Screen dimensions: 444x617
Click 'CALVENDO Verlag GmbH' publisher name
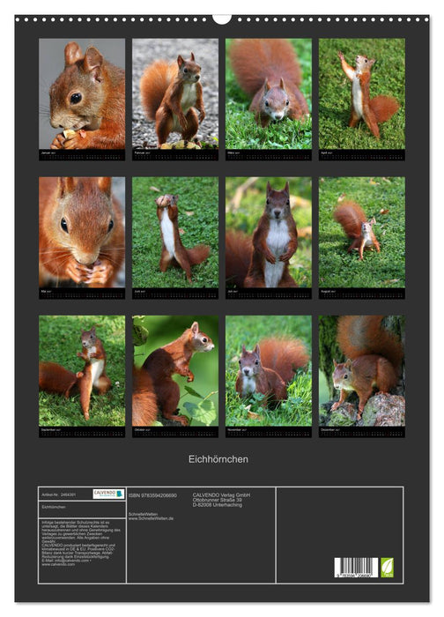pos(221,495)
